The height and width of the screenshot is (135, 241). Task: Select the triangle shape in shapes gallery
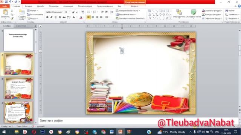pyautogui.click(x=150, y=15)
